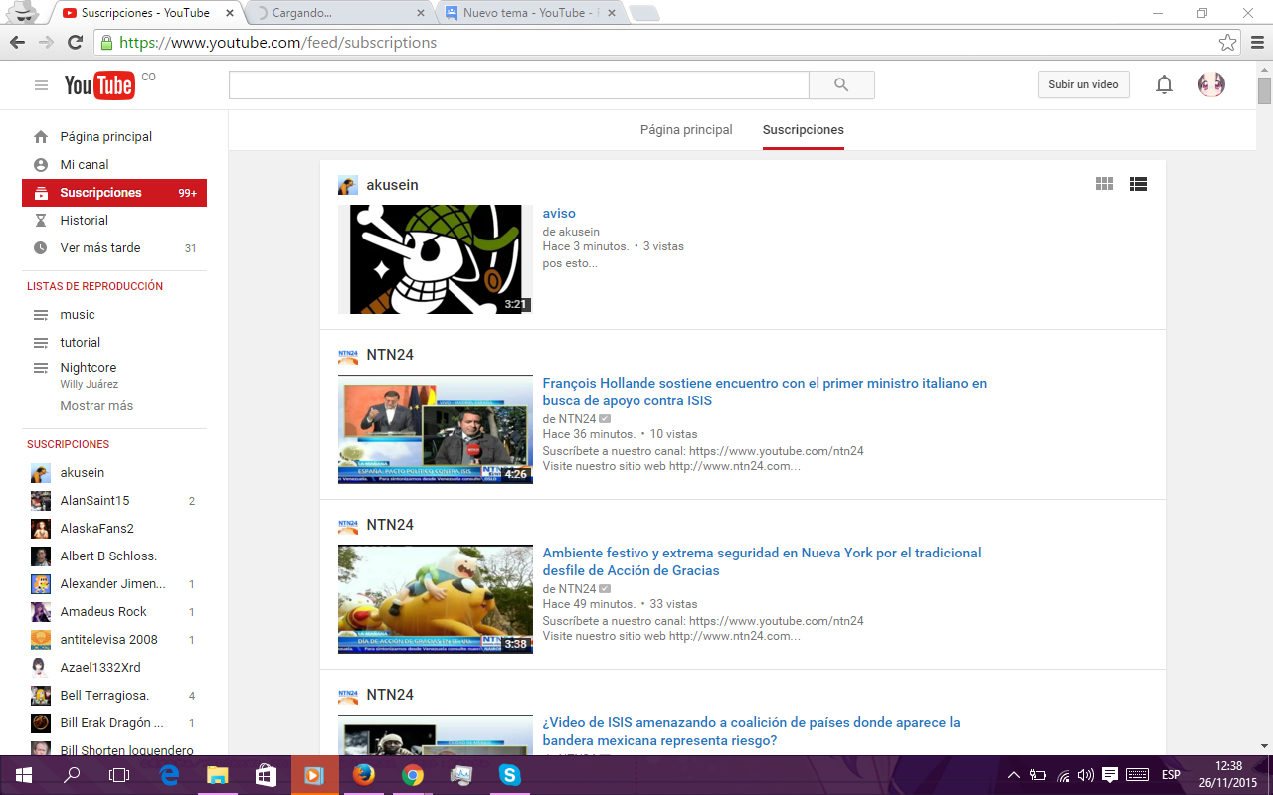Open Task View in the taskbar
Viewport: 1273px width, 795px height.
tap(119, 775)
